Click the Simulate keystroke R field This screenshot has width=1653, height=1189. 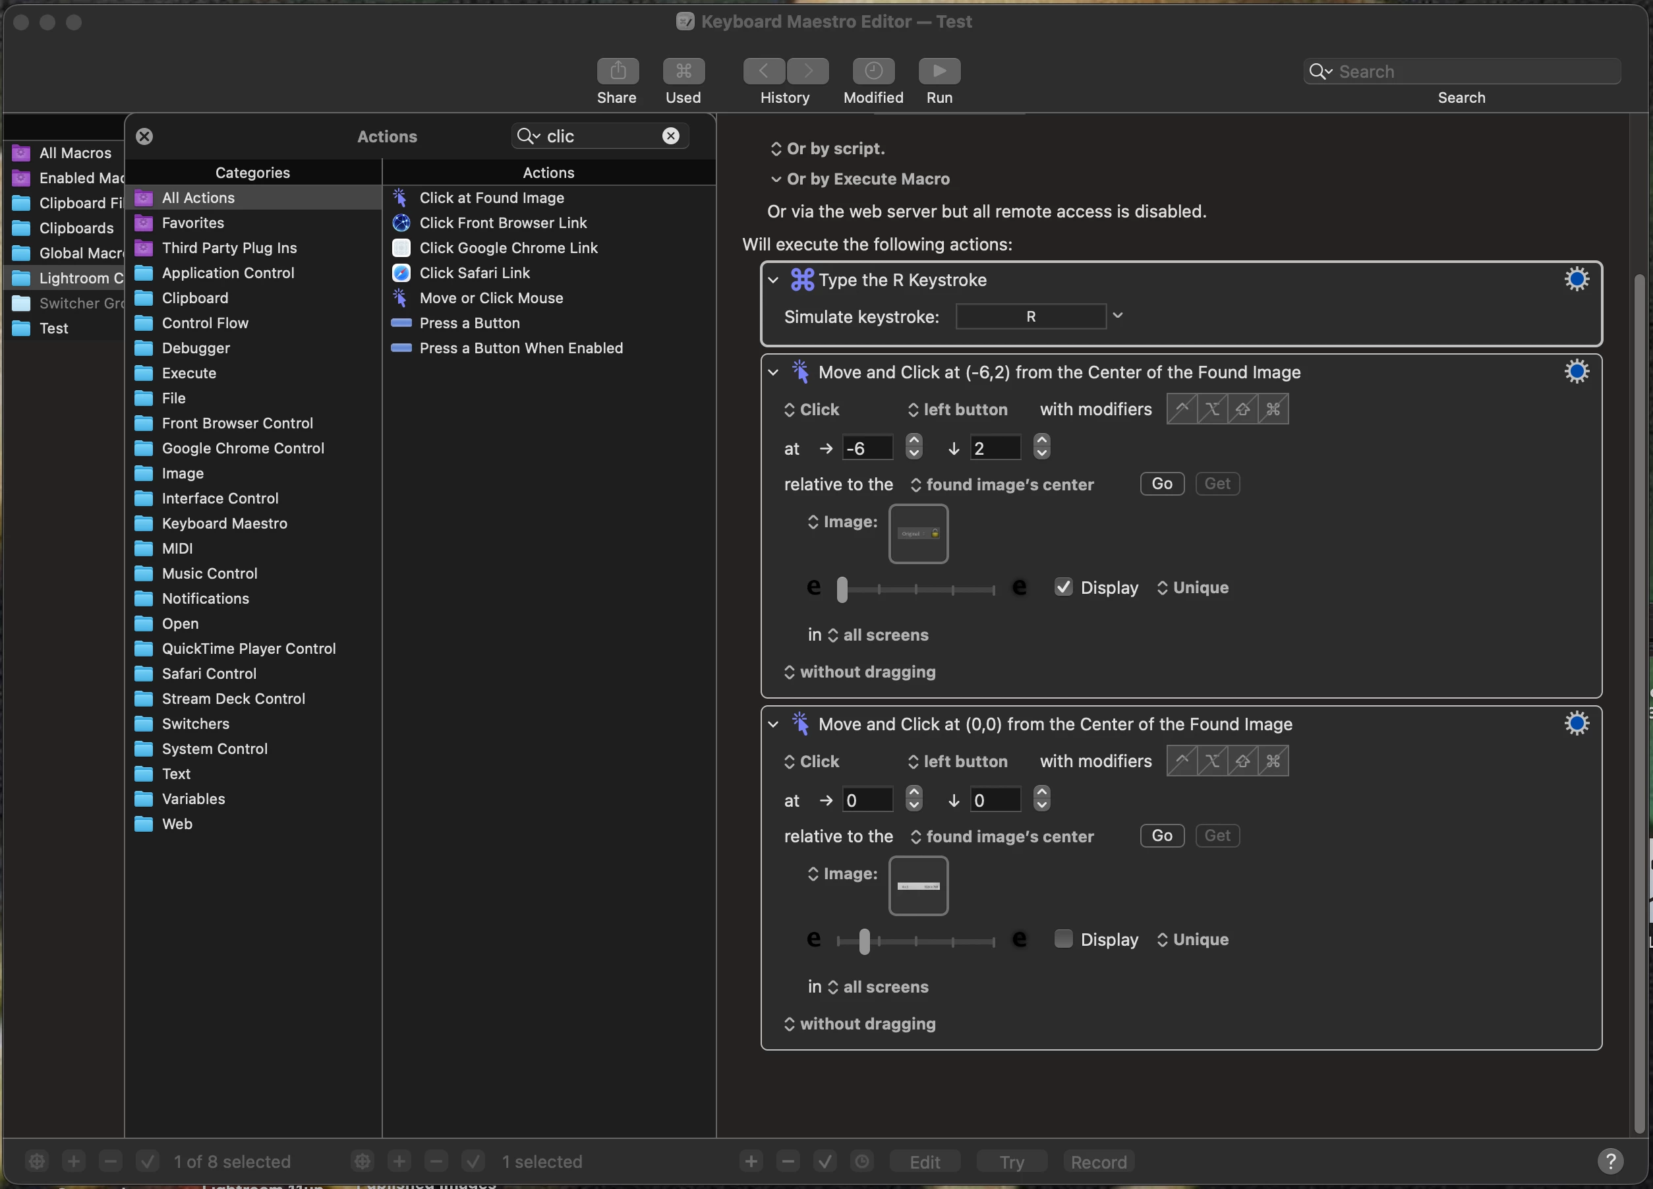(x=1031, y=316)
